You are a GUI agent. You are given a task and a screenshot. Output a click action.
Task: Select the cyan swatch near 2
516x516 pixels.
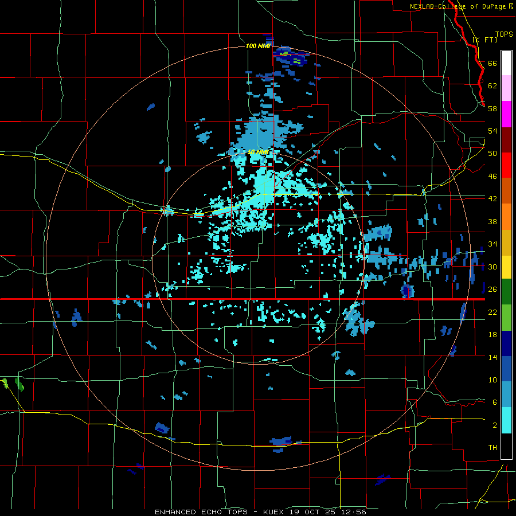tap(506, 420)
